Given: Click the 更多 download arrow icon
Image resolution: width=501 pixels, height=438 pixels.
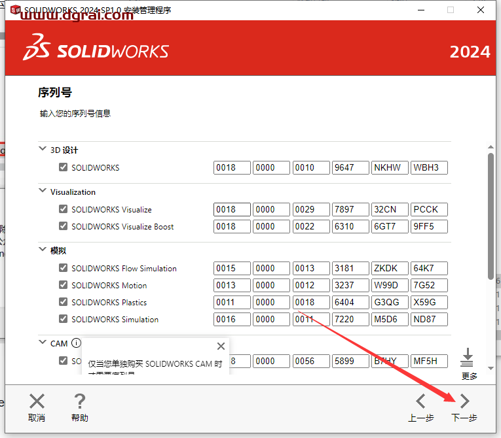Looking at the screenshot, I should 467,358.
